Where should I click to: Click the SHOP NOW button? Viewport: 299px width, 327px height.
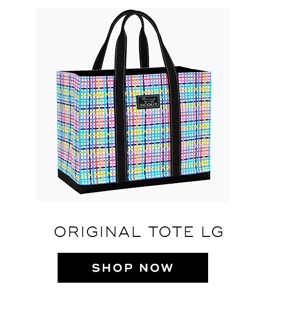pyautogui.click(x=133, y=268)
